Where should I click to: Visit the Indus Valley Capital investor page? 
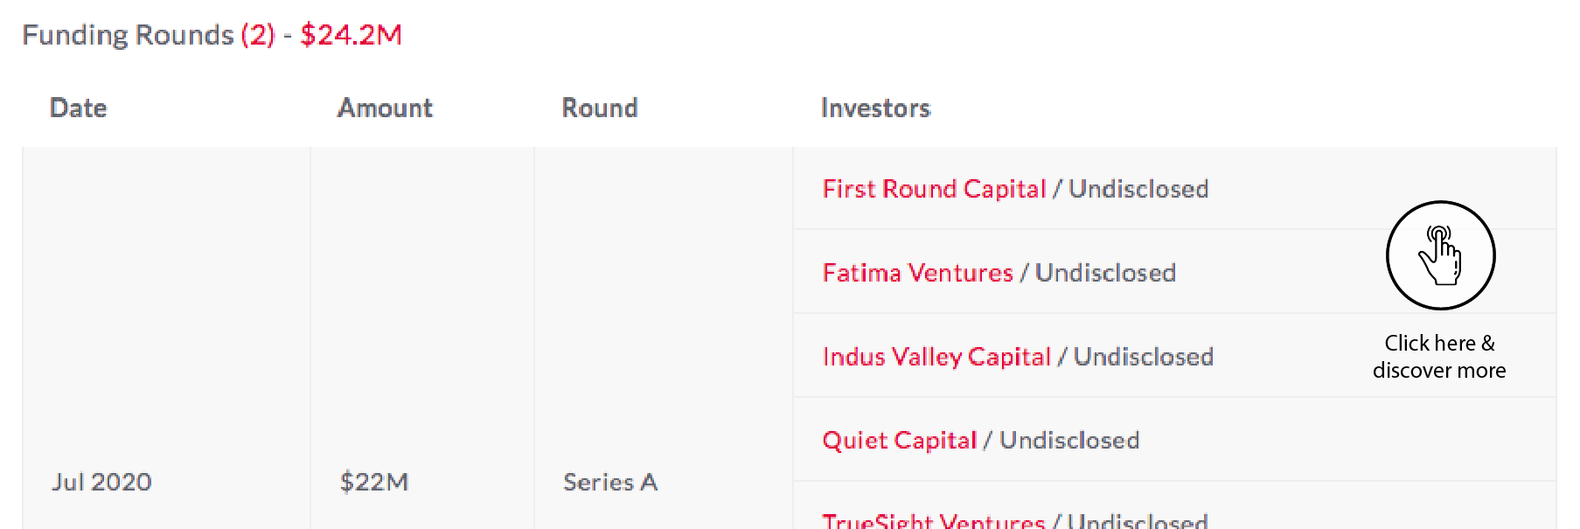(936, 357)
